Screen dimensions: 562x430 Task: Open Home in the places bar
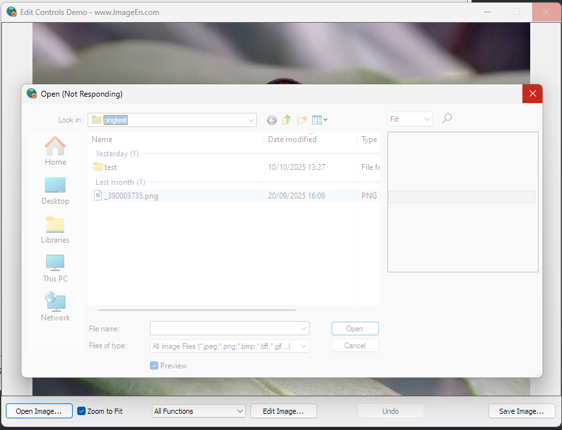(x=55, y=151)
